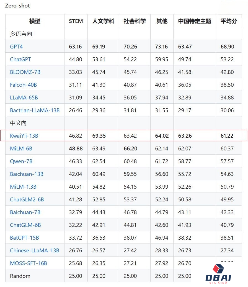Click the MiLM-6B link
Screen dimensions: 248x287
coord(21,148)
